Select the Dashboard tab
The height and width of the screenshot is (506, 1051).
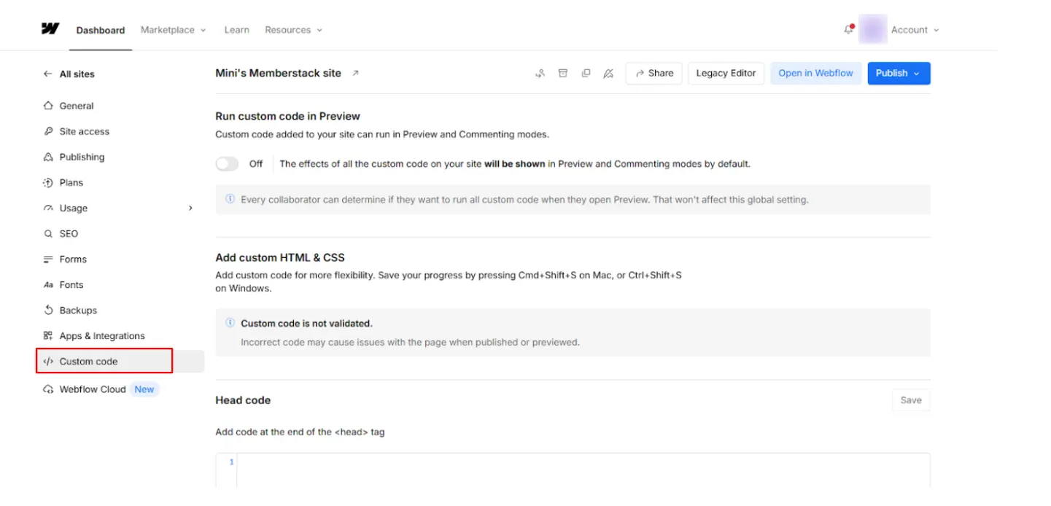tap(101, 30)
